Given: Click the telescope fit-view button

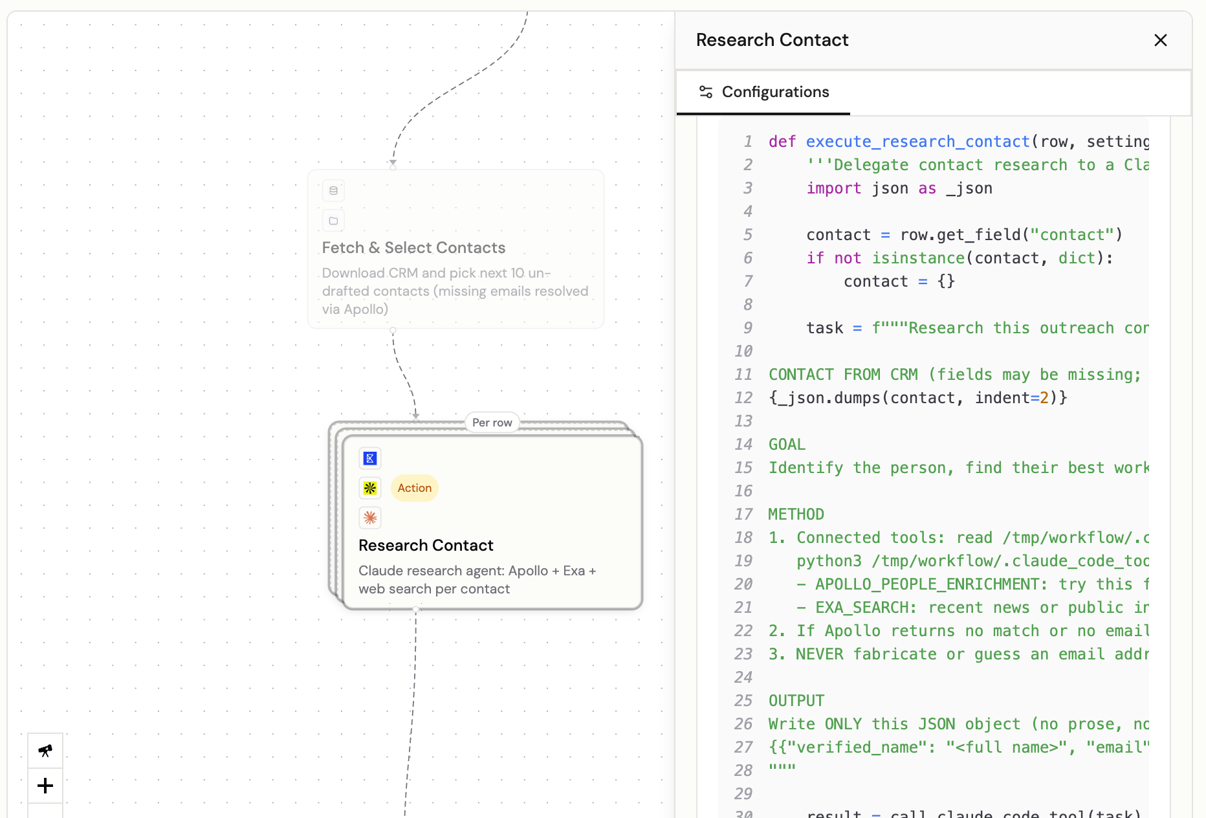Looking at the screenshot, I should [x=45, y=751].
